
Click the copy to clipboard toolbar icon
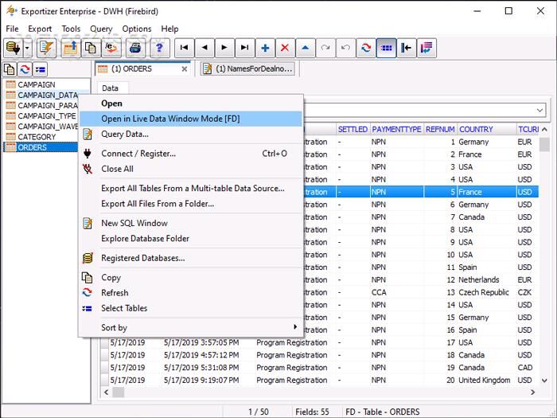pyautogui.click(x=91, y=48)
